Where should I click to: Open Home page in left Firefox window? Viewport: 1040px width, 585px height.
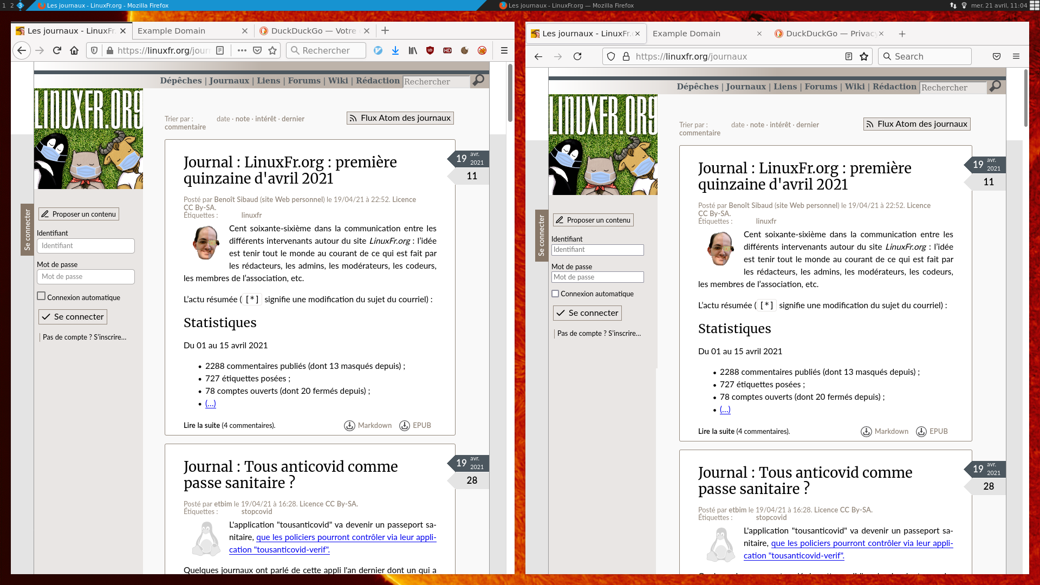click(74, 50)
